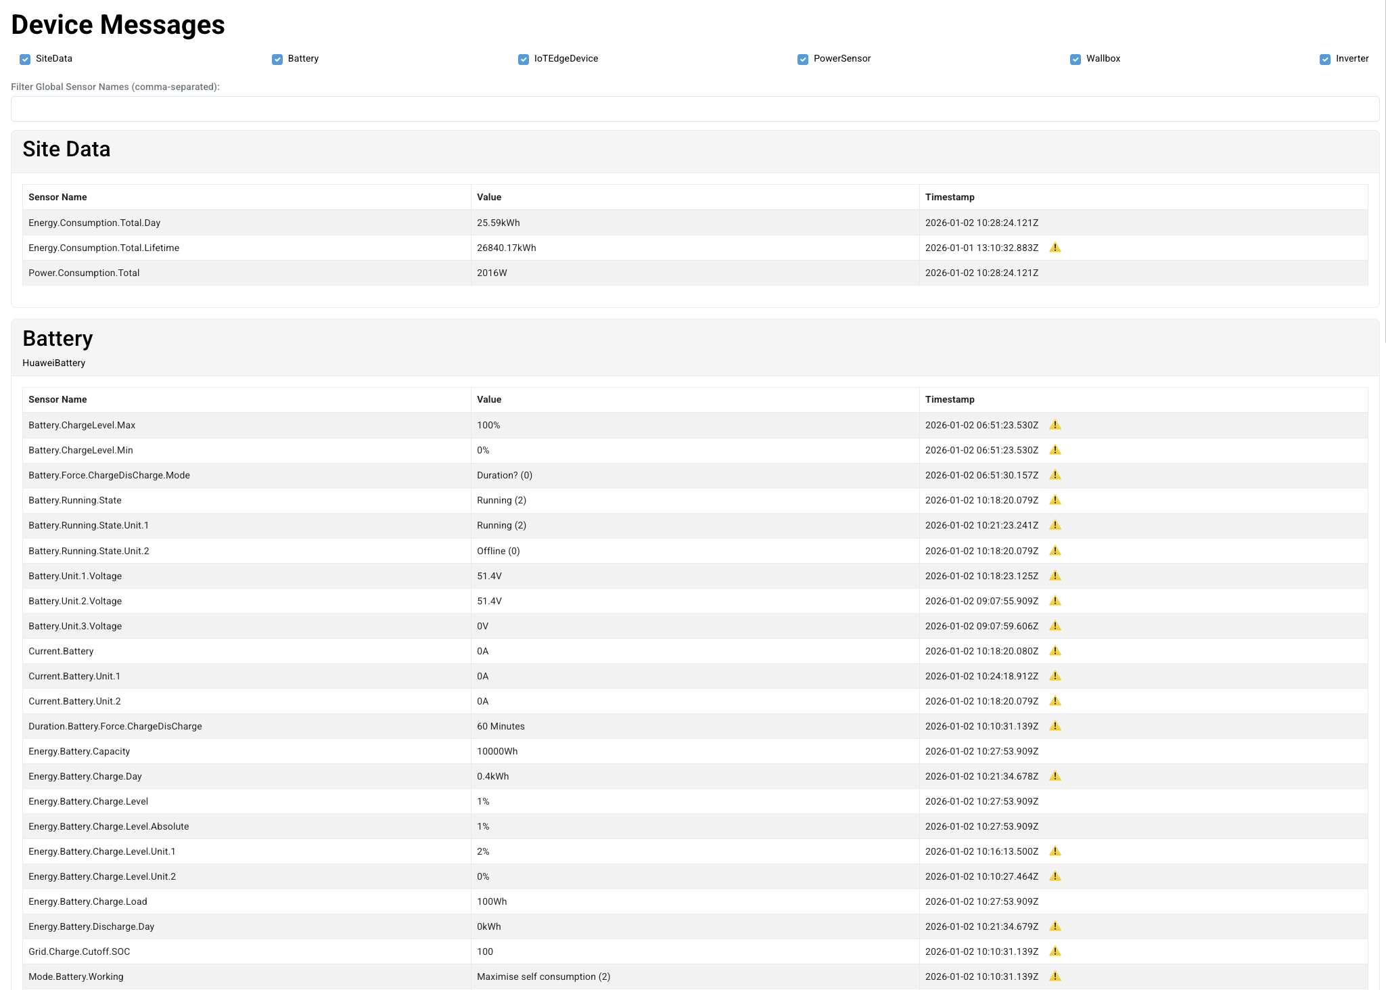
Task: Focus the Filter Global Sensor Names field
Action: click(695, 109)
